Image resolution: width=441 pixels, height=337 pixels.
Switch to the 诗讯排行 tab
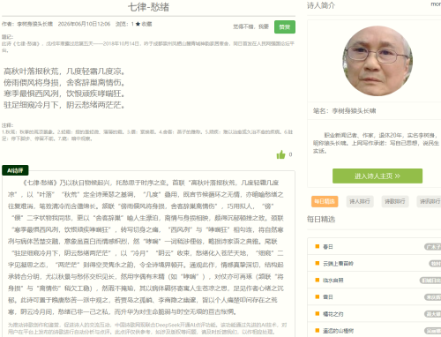(430, 201)
